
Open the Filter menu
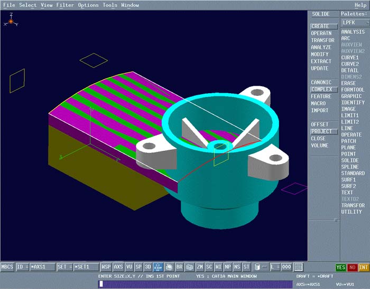(65, 5)
